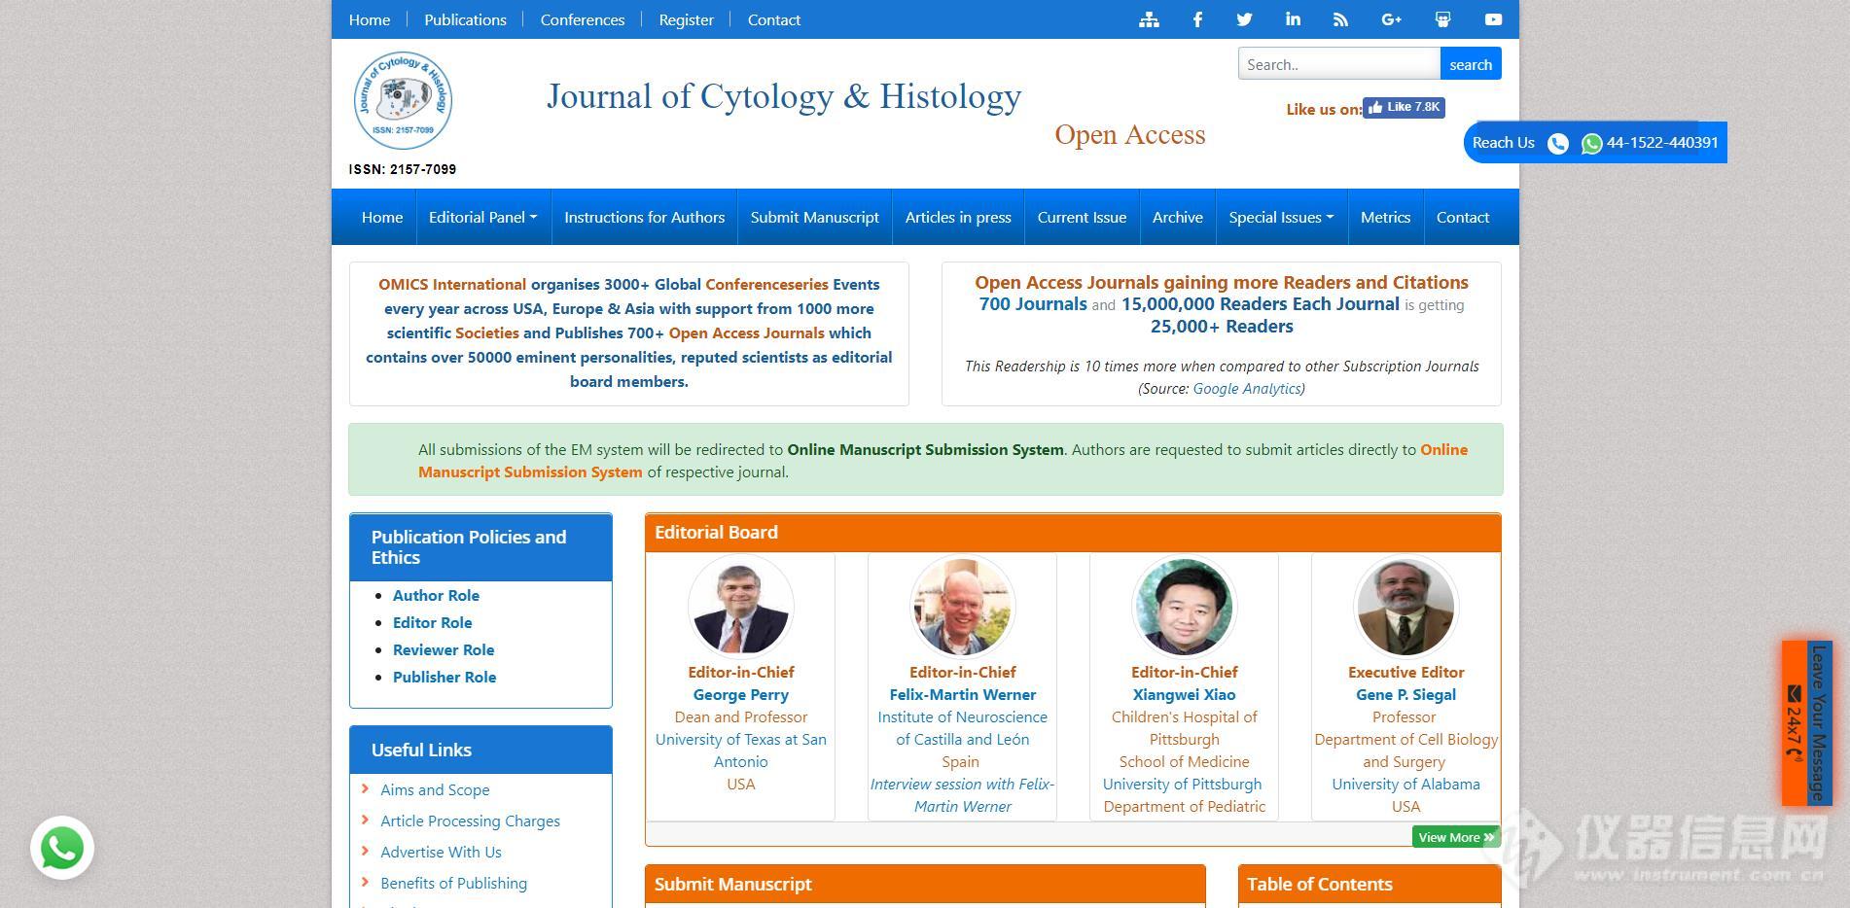This screenshot has height=908, width=1850.
Task: Open Interview session with Felix-Martin Werner
Action: 963,795
